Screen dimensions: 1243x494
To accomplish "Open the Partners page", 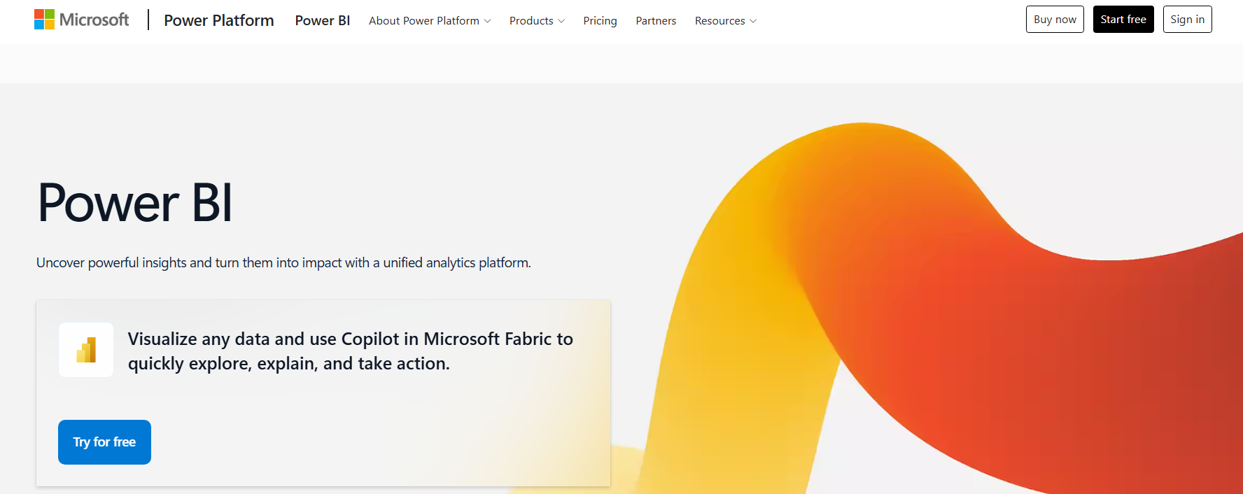I will coord(656,21).
